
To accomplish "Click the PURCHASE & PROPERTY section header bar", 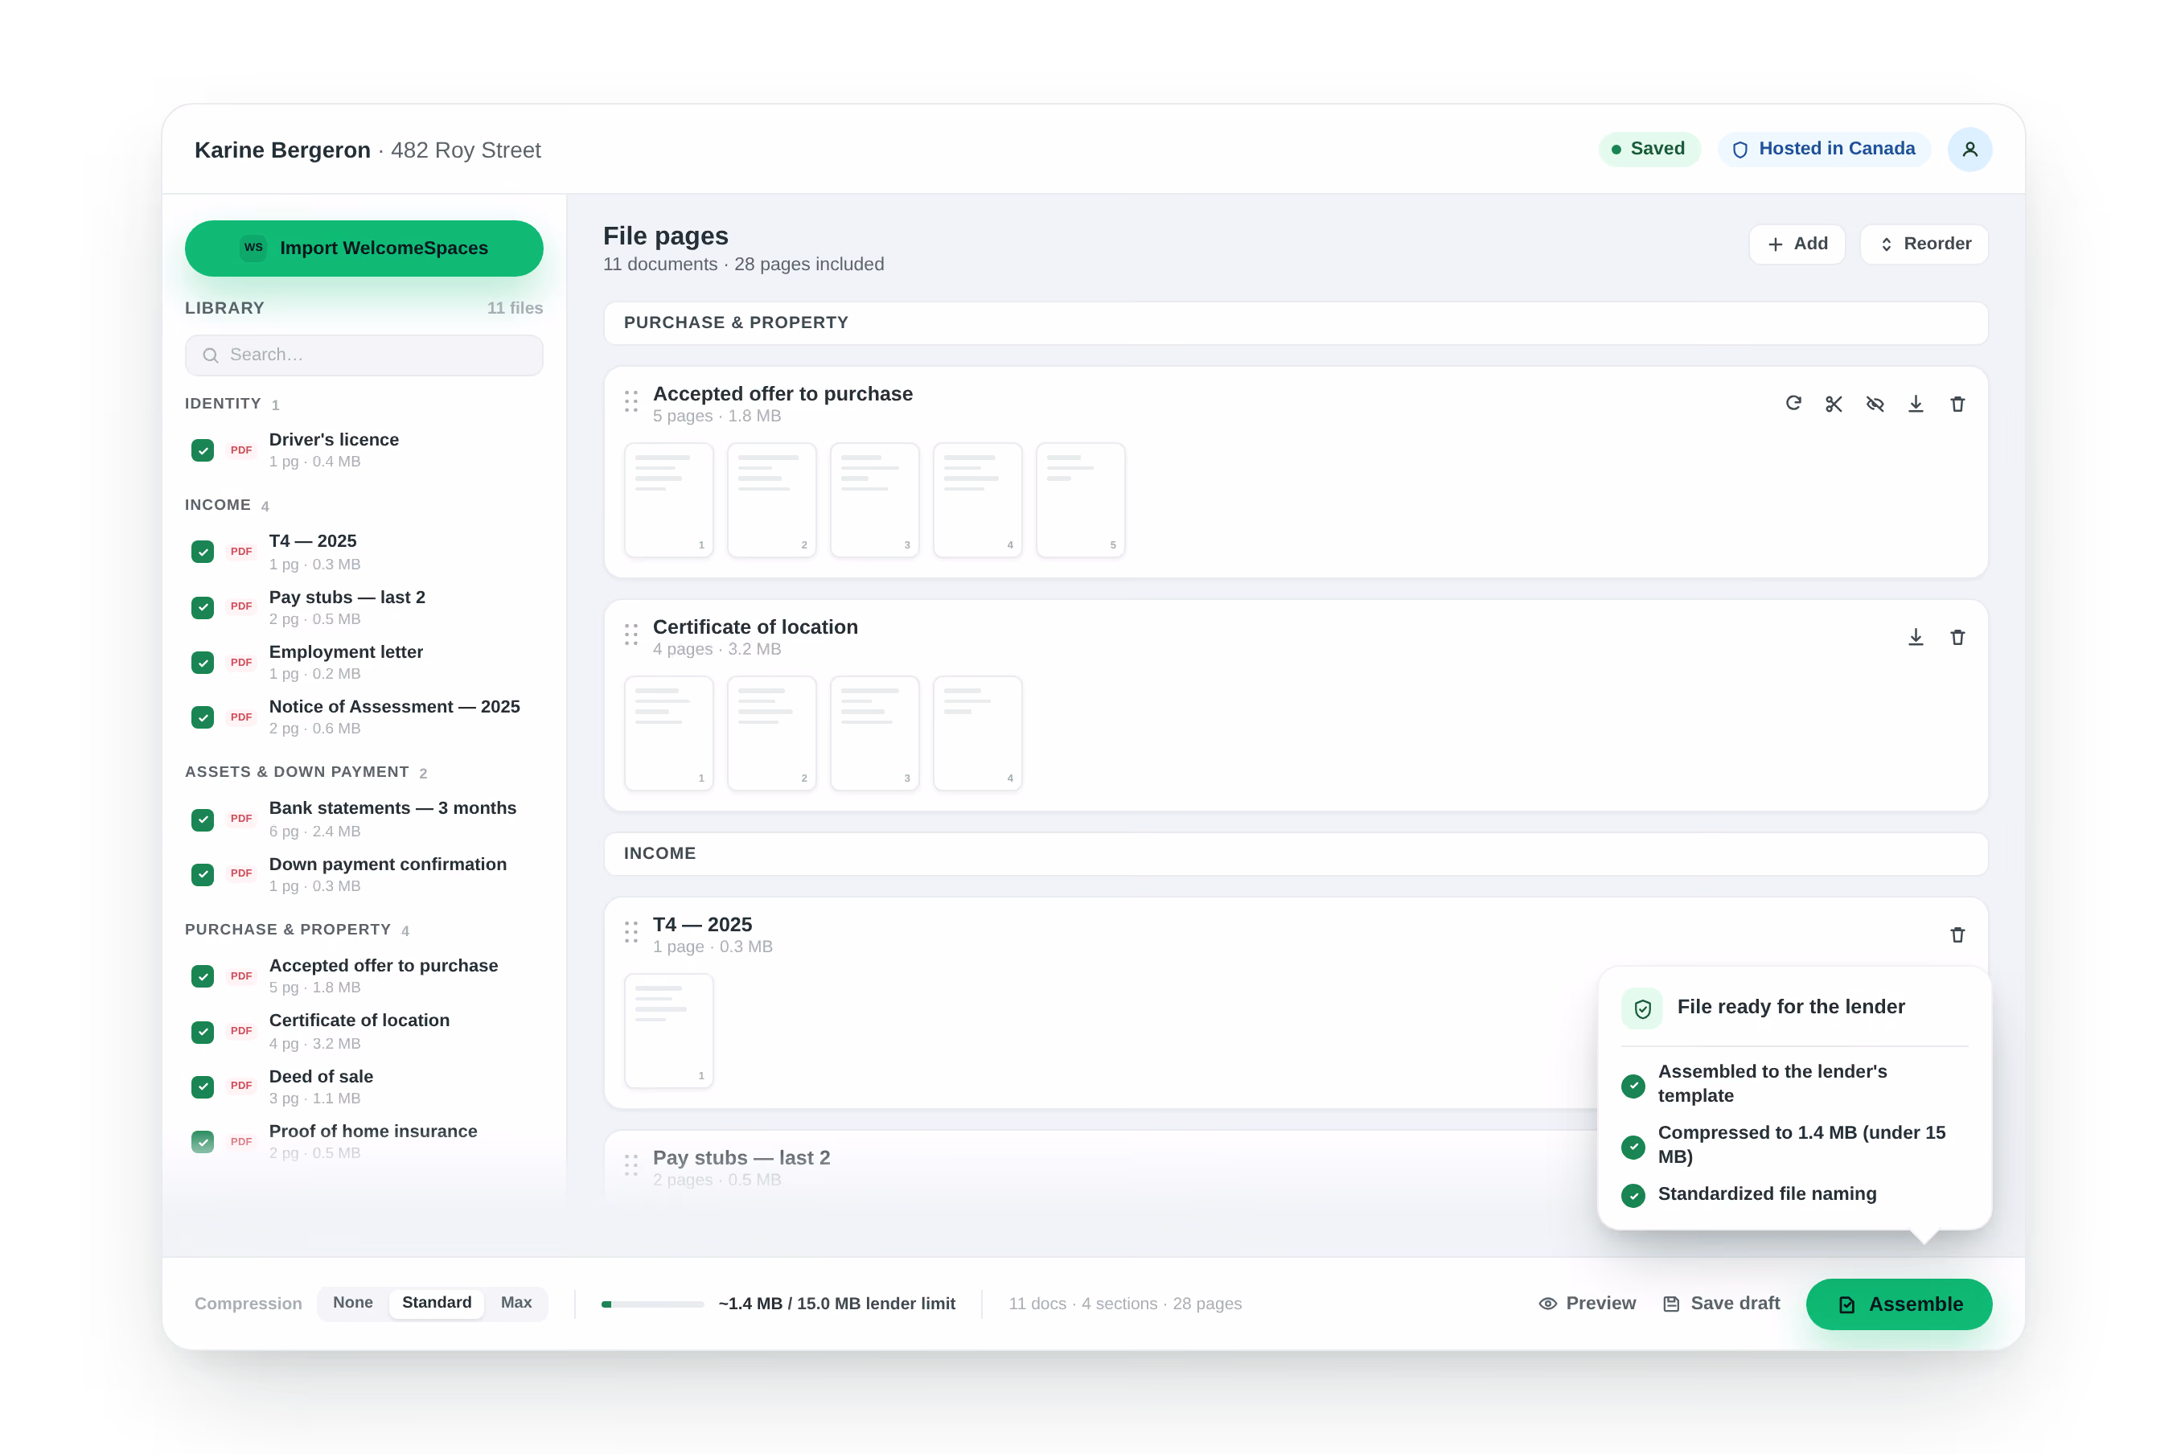I will [1296, 322].
